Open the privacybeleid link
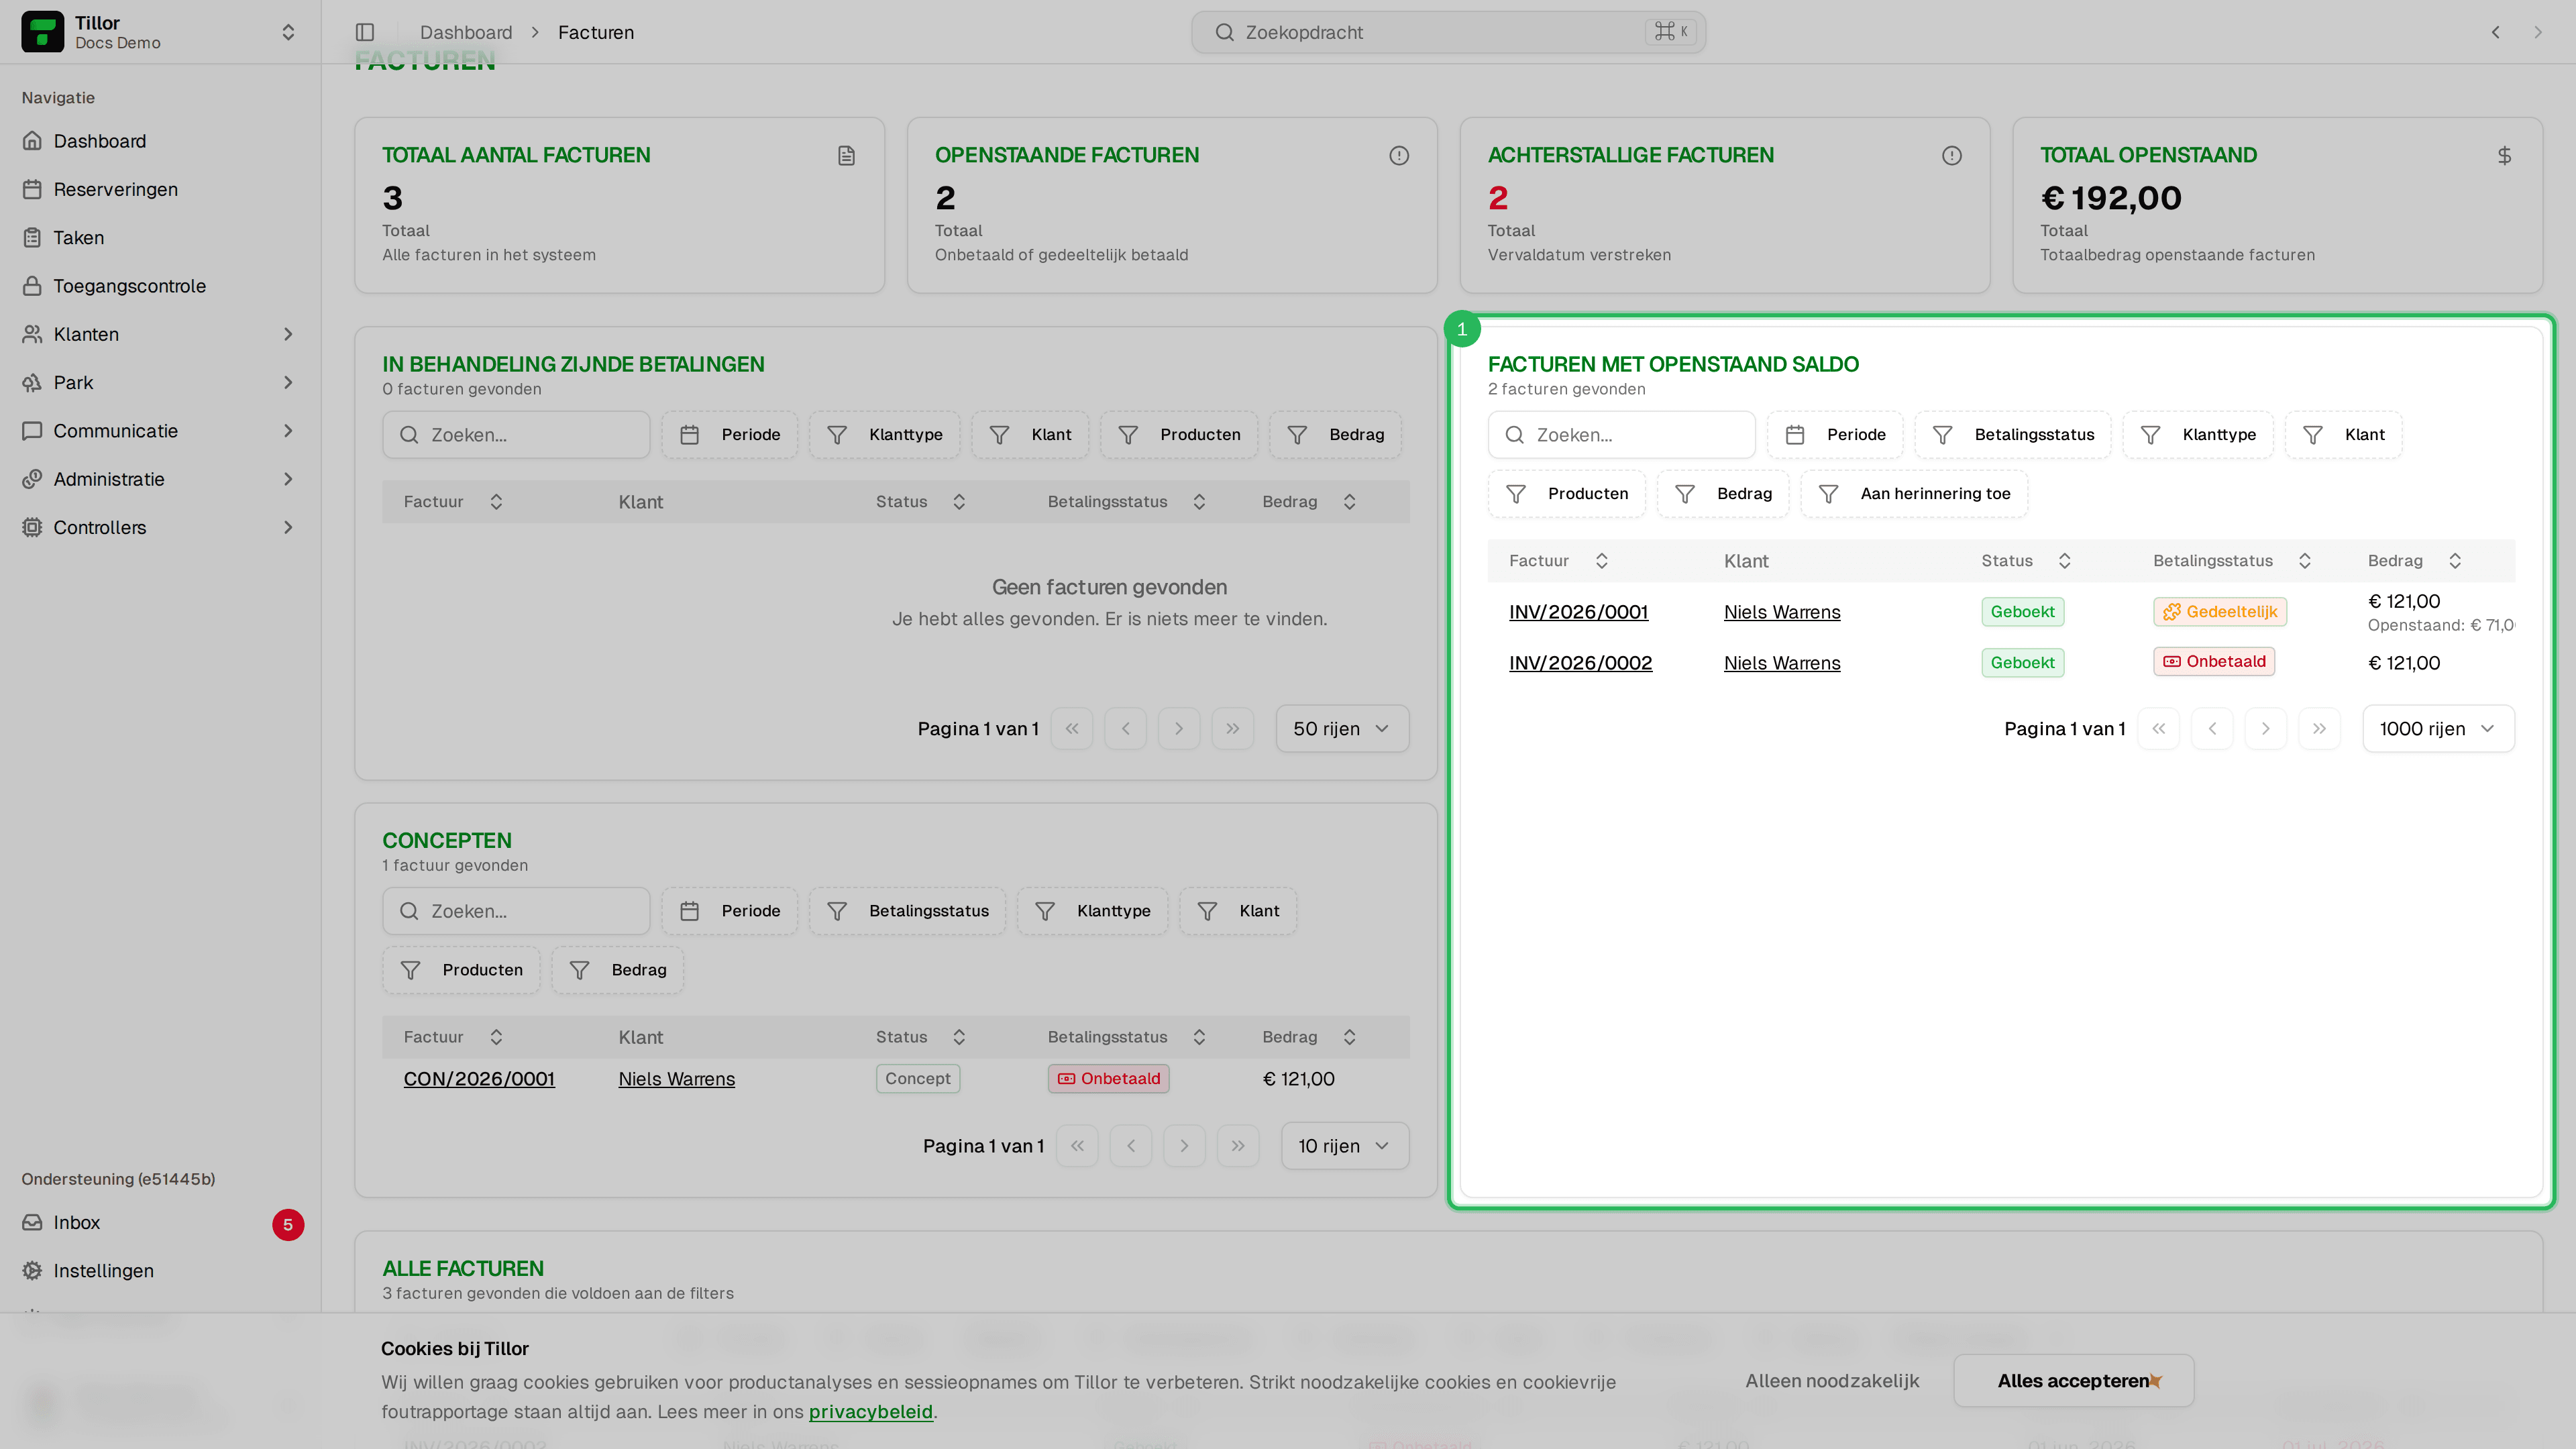Screen dimensions: 2576x1449 (870, 1412)
